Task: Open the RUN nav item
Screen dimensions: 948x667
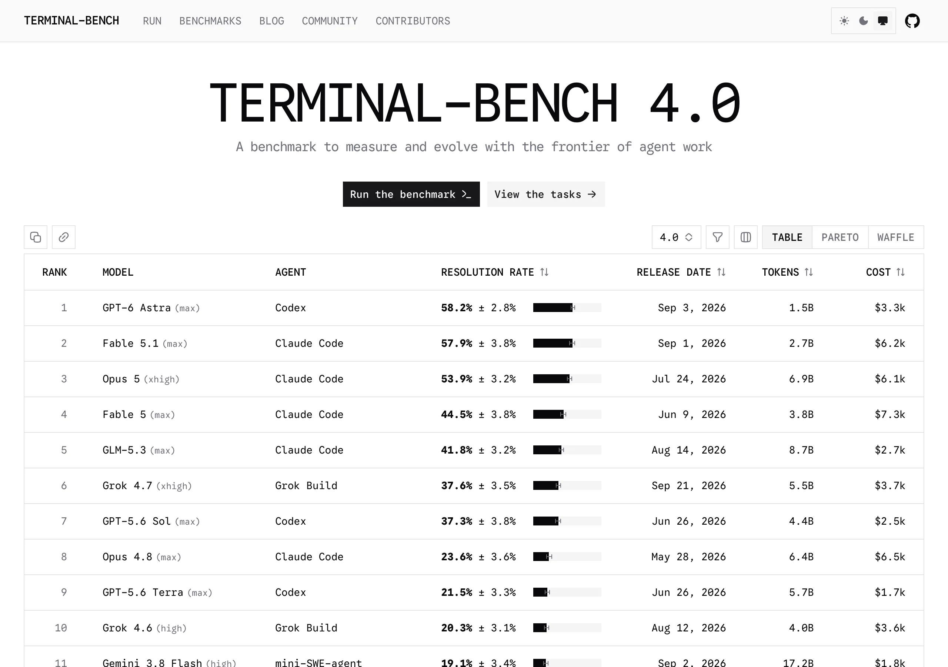Action: [152, 21]
